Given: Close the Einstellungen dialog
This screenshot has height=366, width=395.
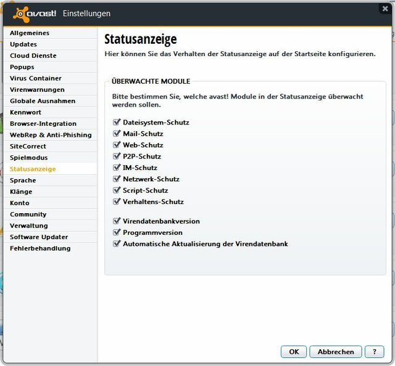Looking at the screenshot, I should pos(385,9).
